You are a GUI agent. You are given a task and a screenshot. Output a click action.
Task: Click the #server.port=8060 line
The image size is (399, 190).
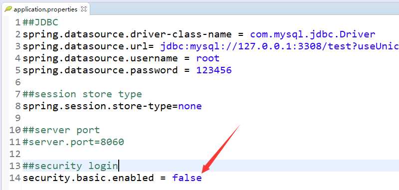point(73,142)
